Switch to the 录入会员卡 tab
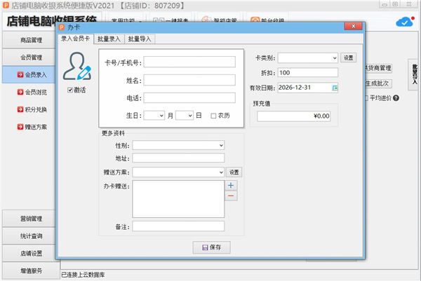Image resolution: width=421 pixels, height=281 pixels. [x=76, y=39]
